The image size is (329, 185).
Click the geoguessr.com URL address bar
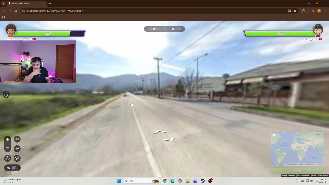[154, 11]
